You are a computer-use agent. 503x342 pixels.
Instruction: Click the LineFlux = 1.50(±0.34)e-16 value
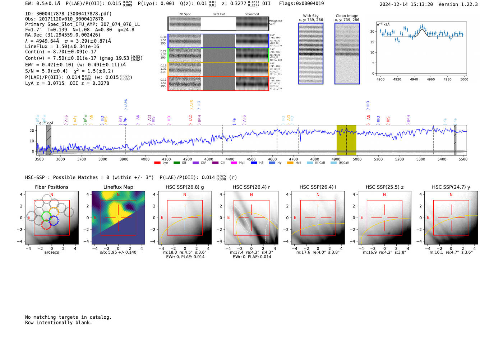coord(62,46)
